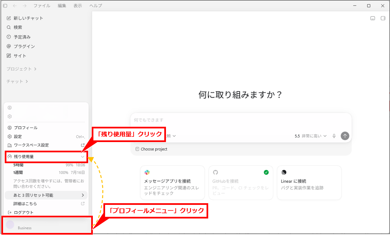The width and height of the screenshot is (390, 236).
Task: Click the 何でもできます message input
Action: point(241,120)
